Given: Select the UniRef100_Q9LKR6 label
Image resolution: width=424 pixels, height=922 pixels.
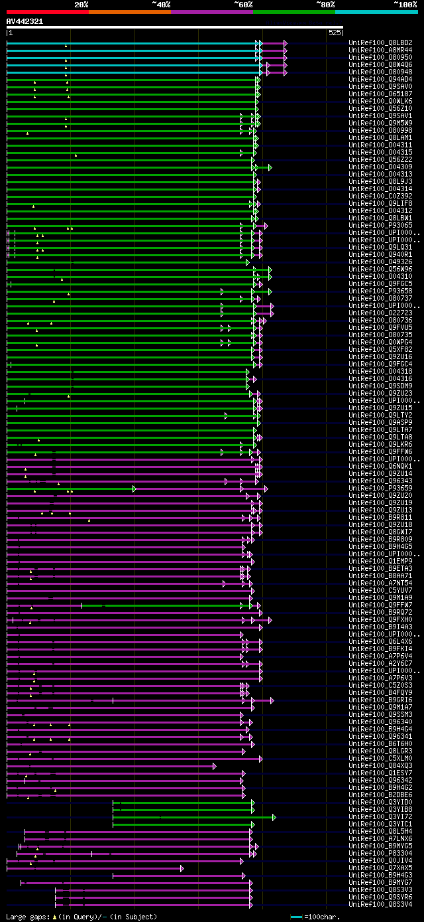Looking at the screenshot, I should coord(380,445).
